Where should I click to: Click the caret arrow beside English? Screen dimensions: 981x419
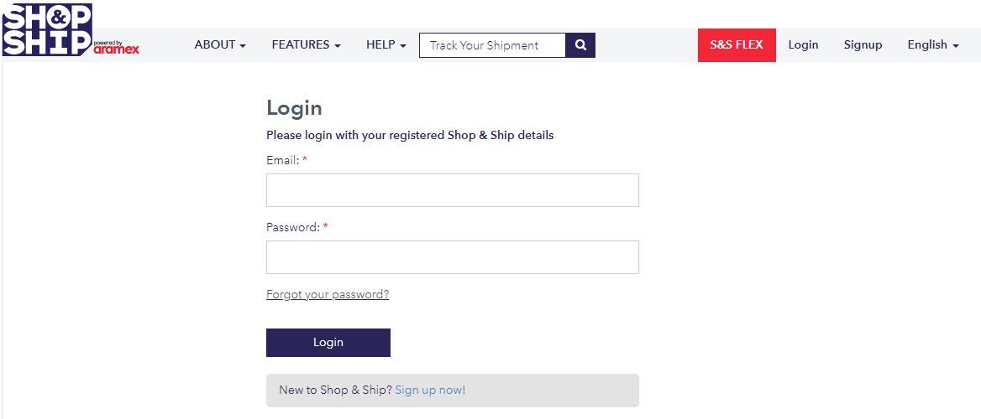click(955, 46)
